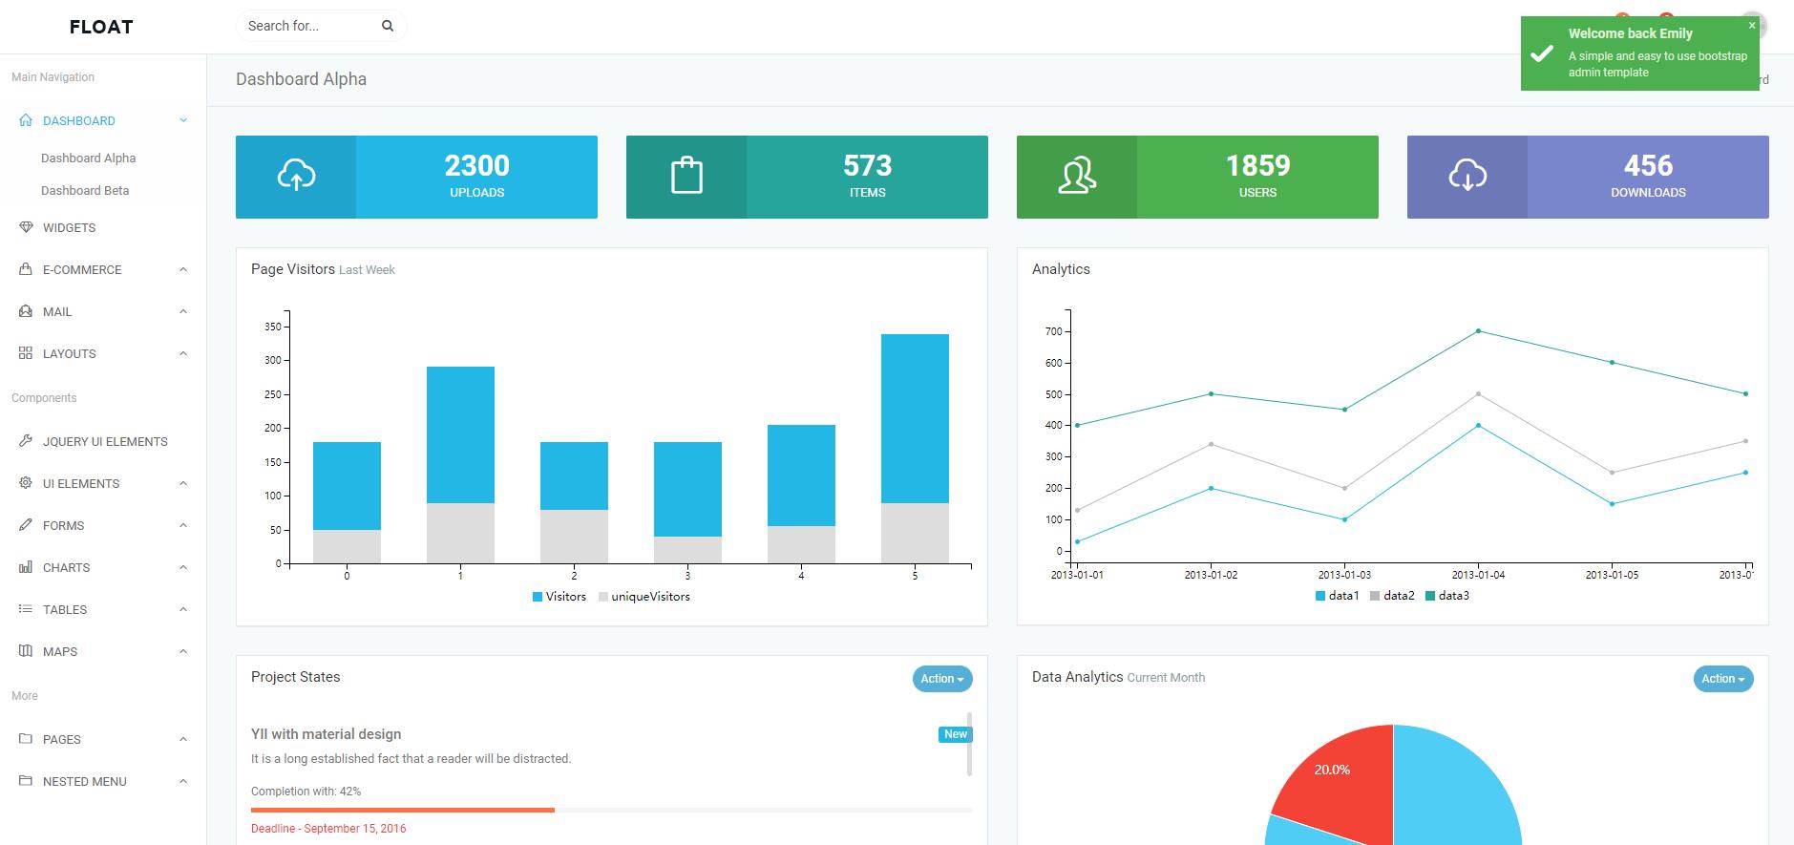
Task: Click the Project States list scrollbar
Action: click(969, 743)
